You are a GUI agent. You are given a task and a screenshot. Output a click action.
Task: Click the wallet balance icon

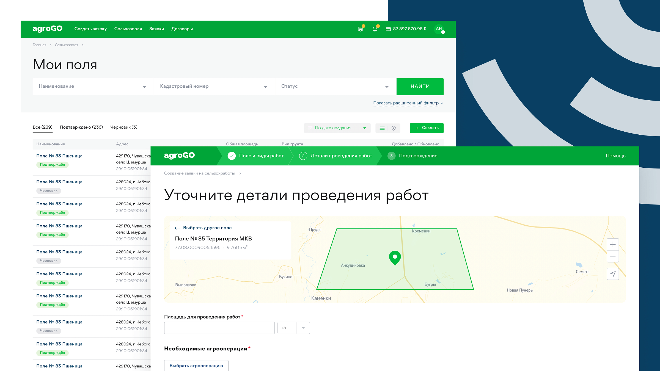tap(388, 29)
